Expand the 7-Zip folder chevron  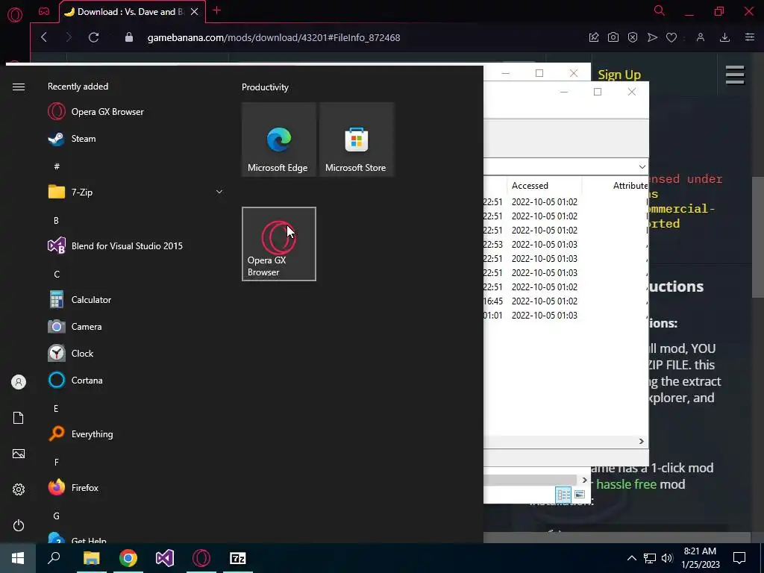(x=219, y=192)
